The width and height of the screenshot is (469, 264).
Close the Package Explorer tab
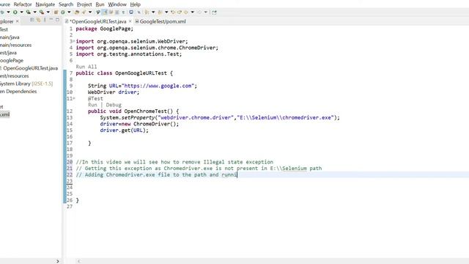pos(18,21)
